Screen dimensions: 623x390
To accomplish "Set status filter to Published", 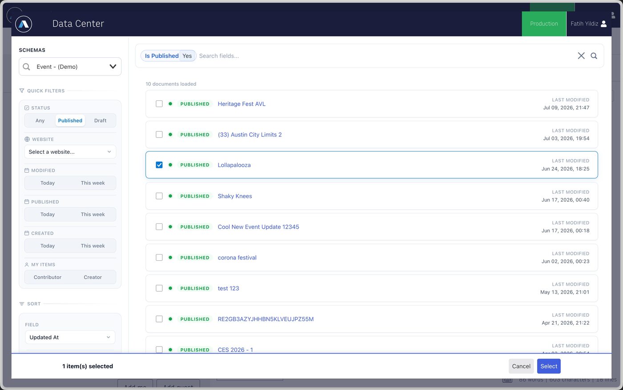I will tap(70, 120).
